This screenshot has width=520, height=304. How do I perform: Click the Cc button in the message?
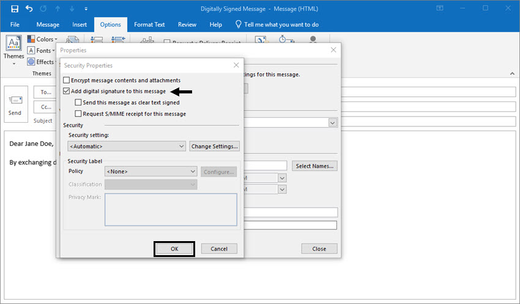tap(46, 107)
